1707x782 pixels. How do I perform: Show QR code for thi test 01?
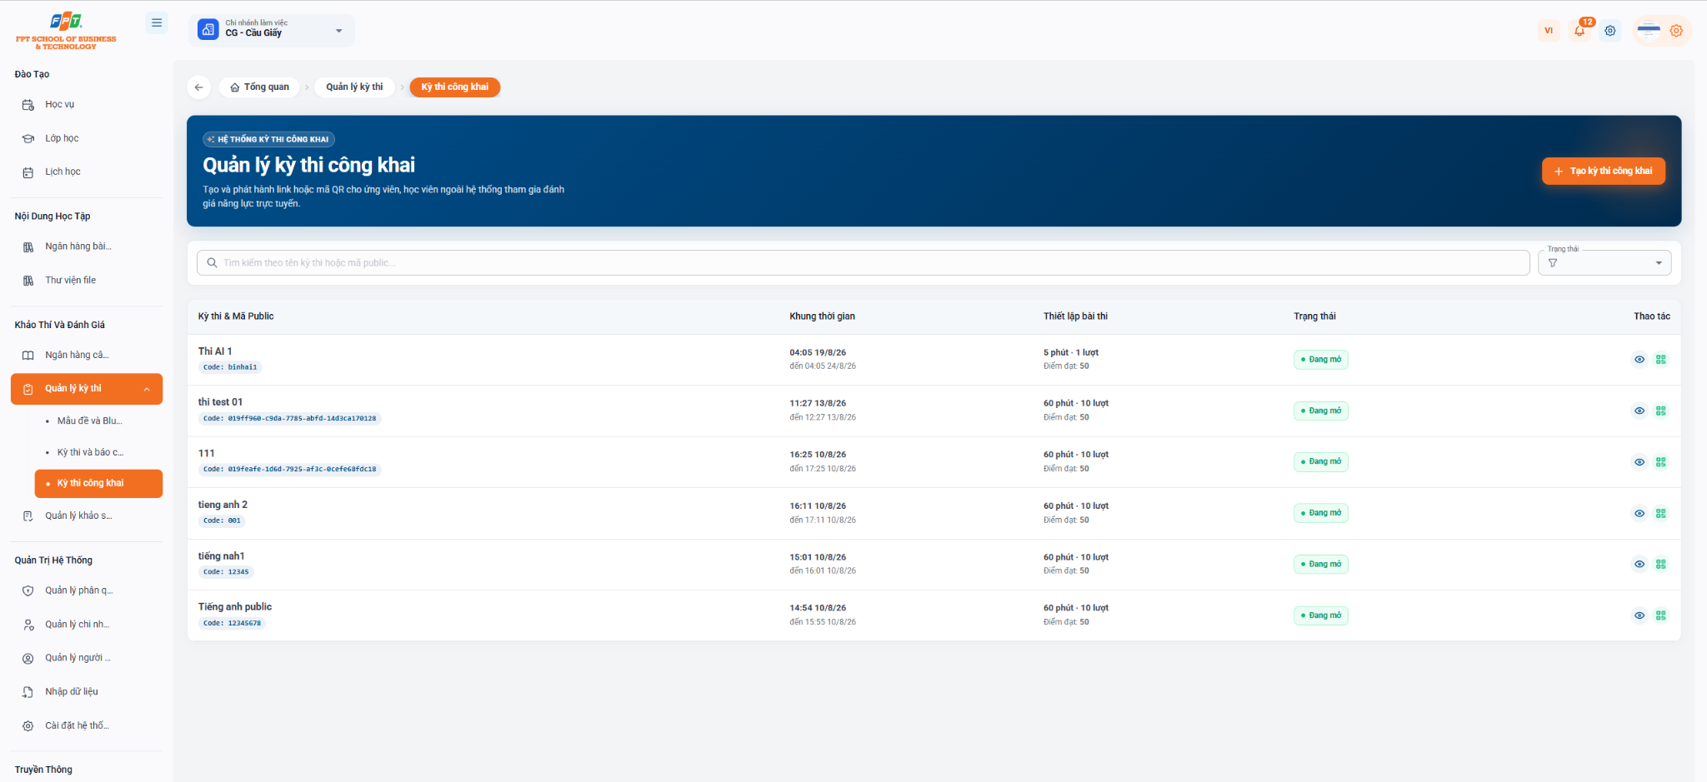point(1661,411)
